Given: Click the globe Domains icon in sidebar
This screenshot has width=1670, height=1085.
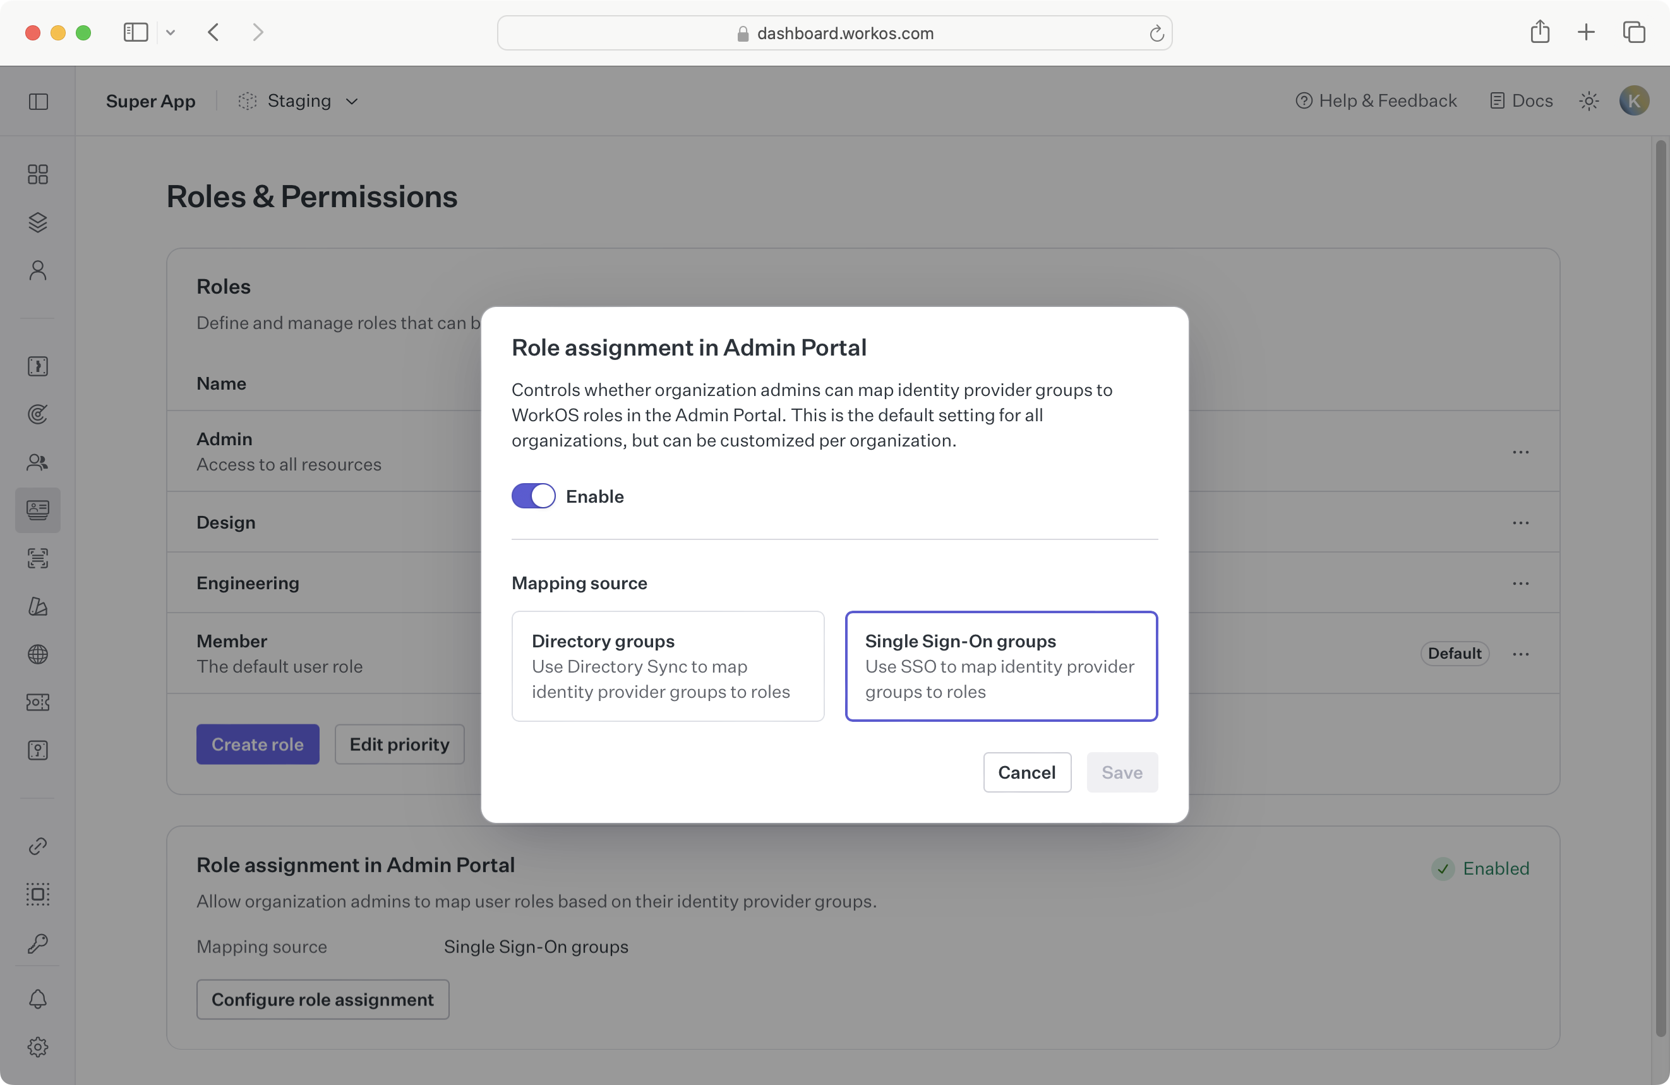Looking at the screenshot, I should click(37, 655).
